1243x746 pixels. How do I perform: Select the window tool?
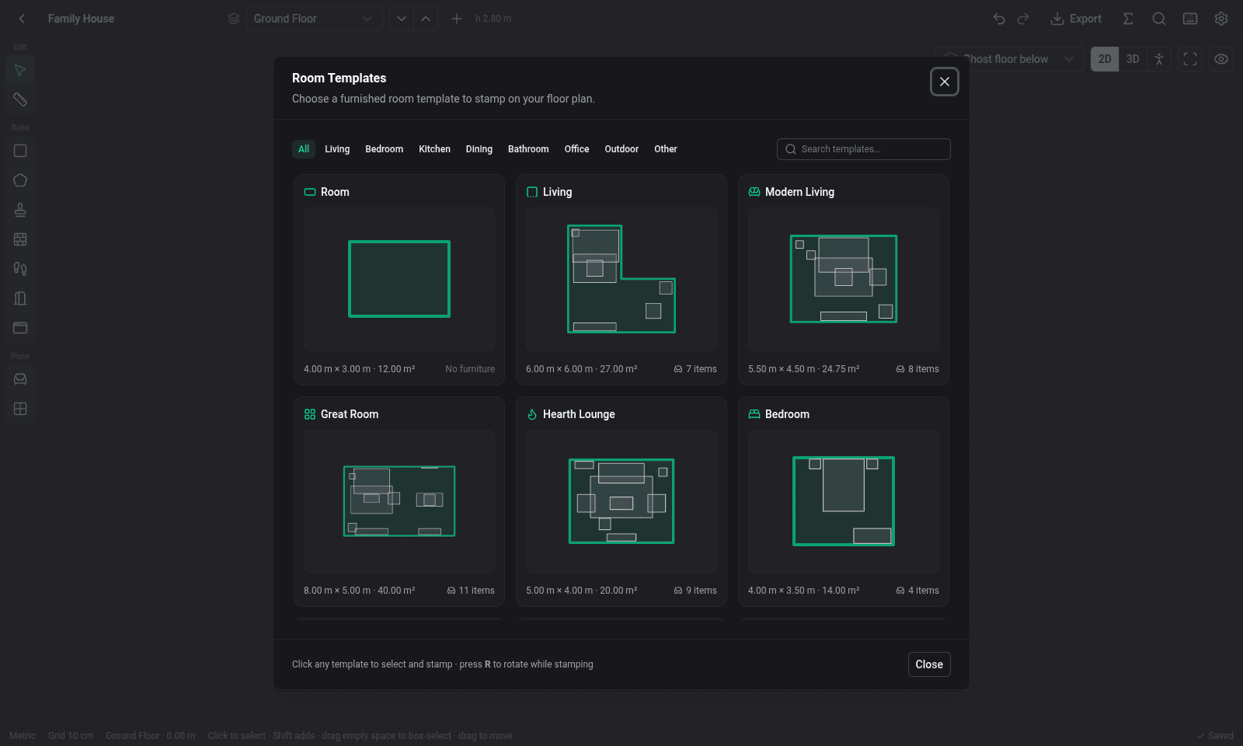pyautogui.click(x=20, y=328)
